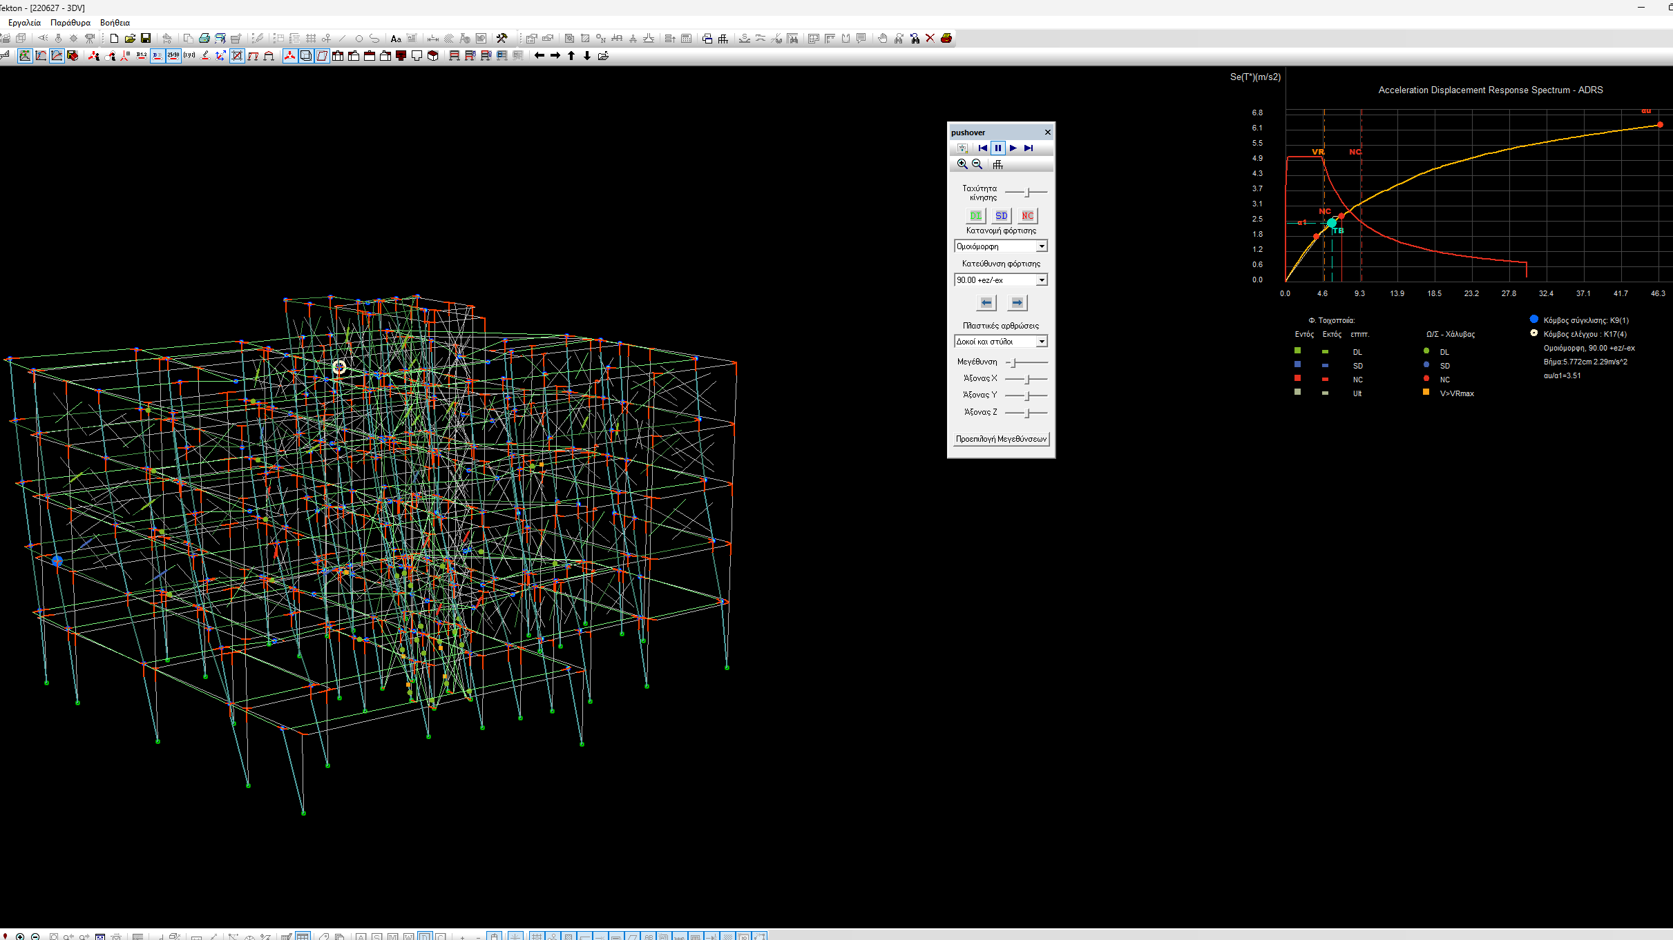Click the red and yellow printer icon
The image size is (1673, 940).
pos(946,39)
